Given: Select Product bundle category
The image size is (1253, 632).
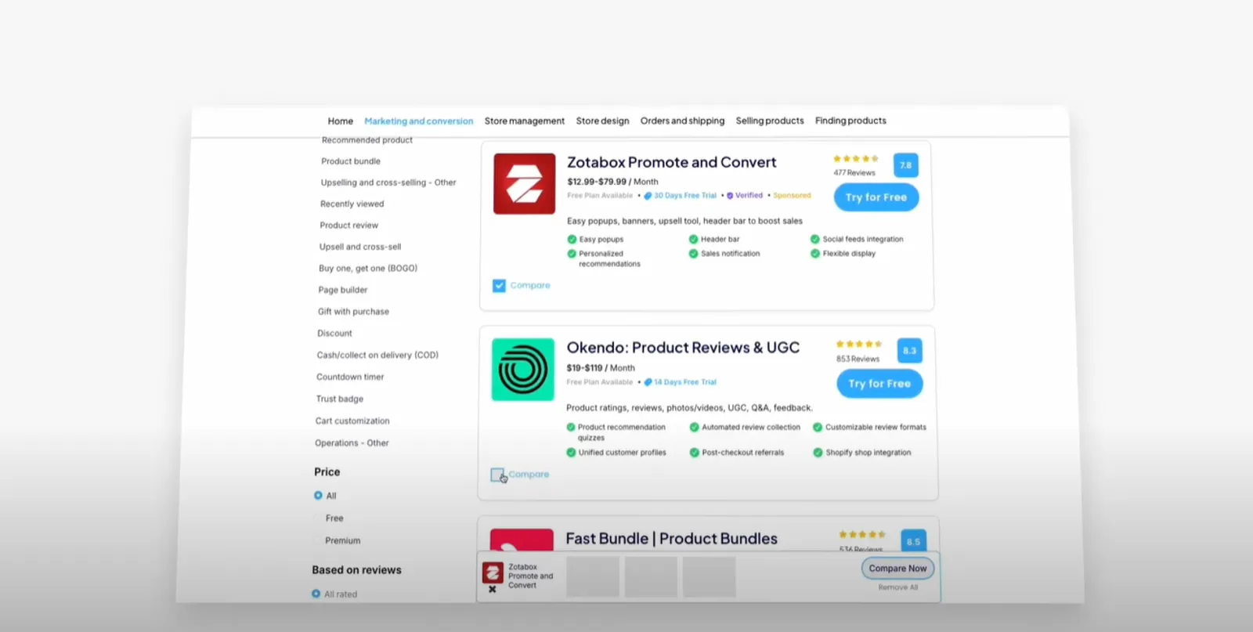Looking at the screenshot, I should point(351,161).
